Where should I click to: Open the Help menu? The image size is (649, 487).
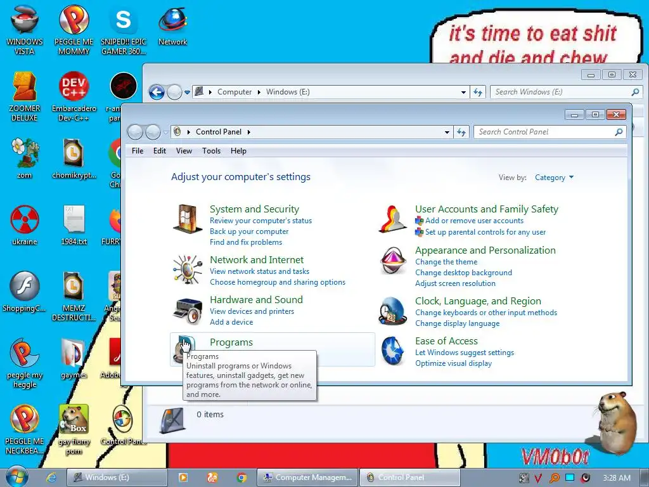[238, 151]
